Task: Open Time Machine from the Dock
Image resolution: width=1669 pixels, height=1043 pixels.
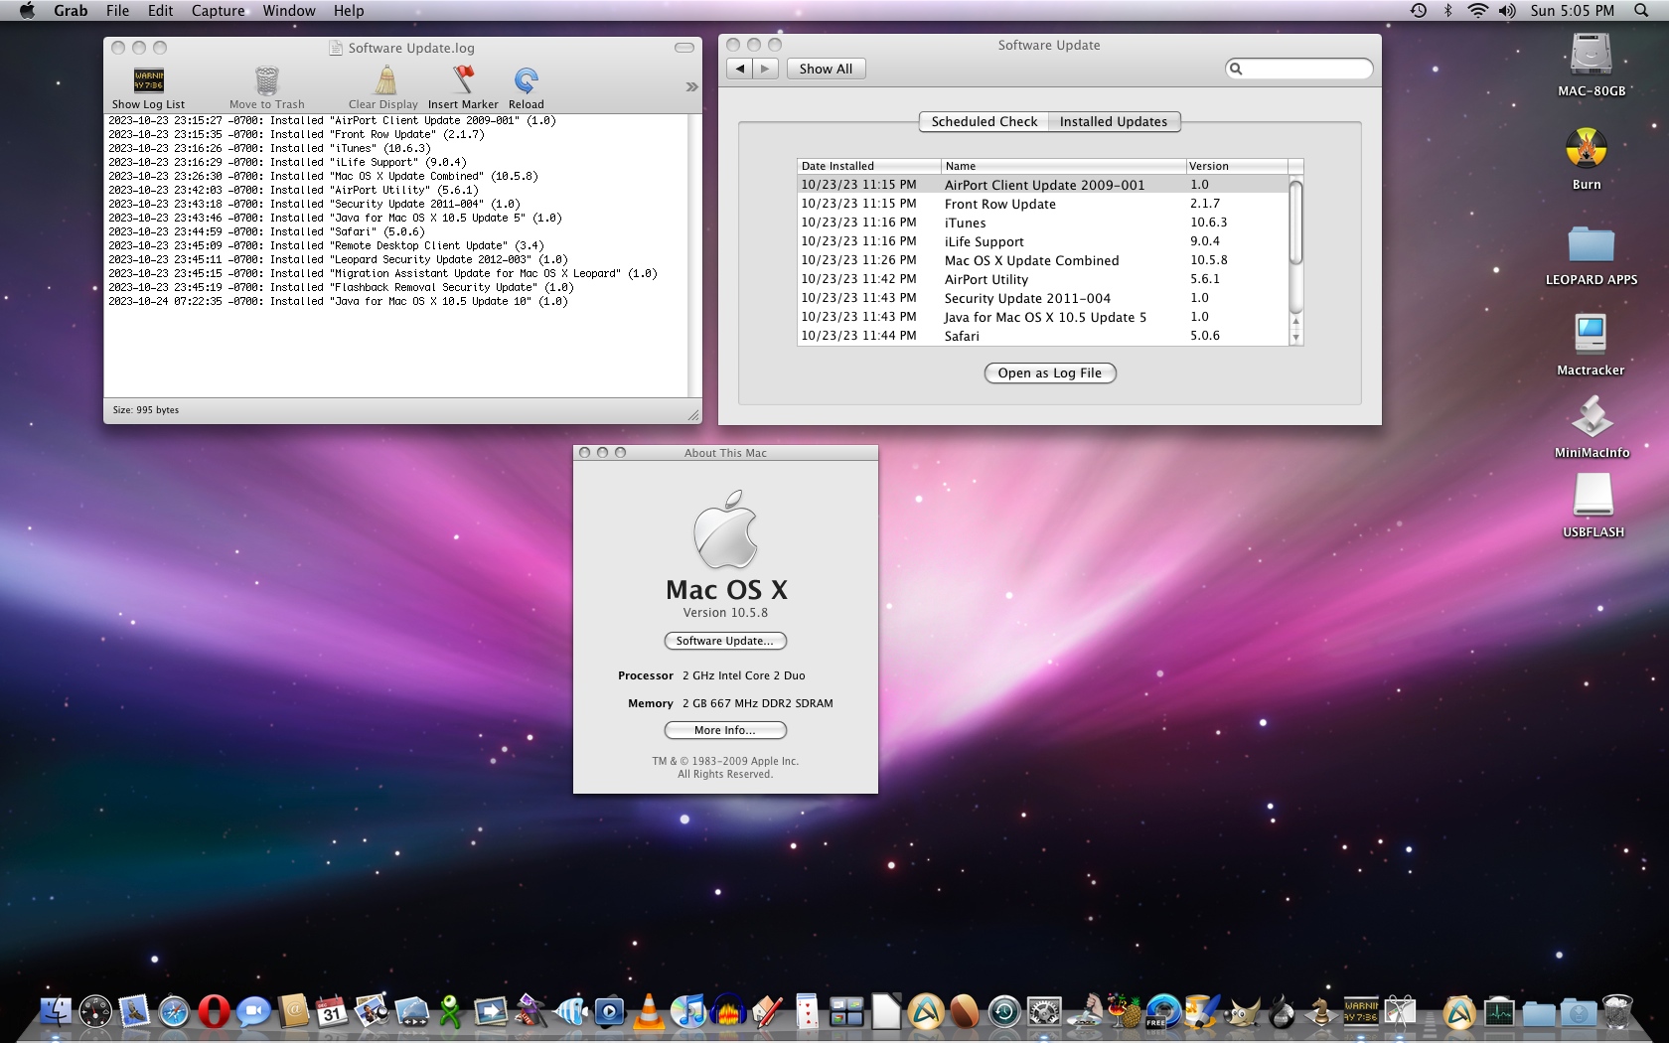Action: (1004, 1011)
